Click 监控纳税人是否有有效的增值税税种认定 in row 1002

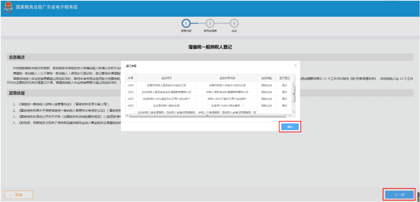tap(166, 92)
